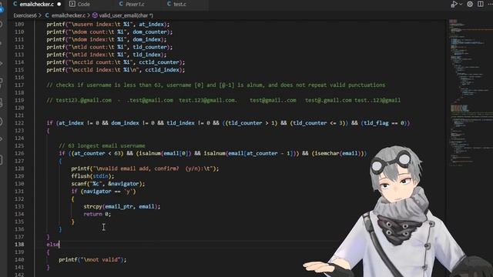Screen dimensions: 493x277
Task: Click the unsaved dot on emailchecker.c tab
Action: 59,5
